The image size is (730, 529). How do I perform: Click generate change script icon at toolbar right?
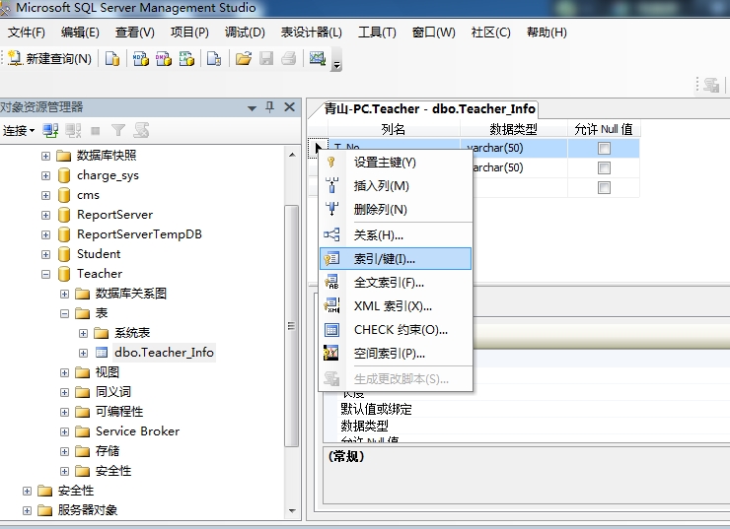click(711, 85)
